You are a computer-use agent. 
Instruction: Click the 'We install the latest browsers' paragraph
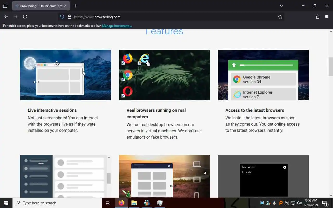click(x=262, y=124)
